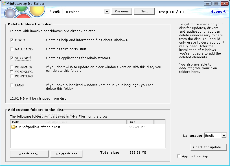Uncheck the SUPPORT folder checkbox

12,58
